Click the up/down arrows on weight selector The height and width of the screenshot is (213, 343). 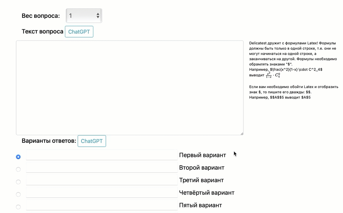coord(98,15)
